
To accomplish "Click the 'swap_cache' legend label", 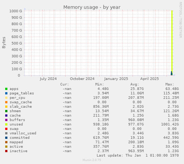I will pos(21,102).
